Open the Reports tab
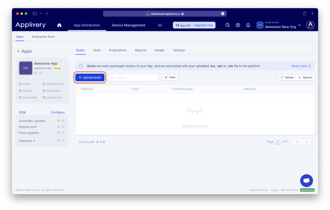This screenshot has height=210, width=330. pos(141,50)
